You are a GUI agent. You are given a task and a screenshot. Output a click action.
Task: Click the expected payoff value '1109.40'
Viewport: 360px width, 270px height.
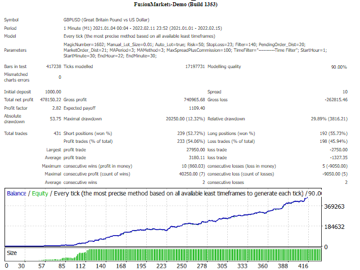(x=197, y=108)
